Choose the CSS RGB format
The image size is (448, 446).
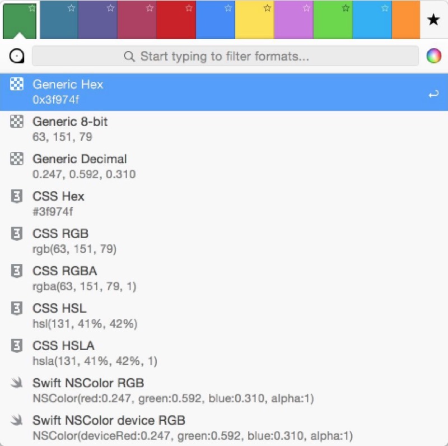click(224, 241)
